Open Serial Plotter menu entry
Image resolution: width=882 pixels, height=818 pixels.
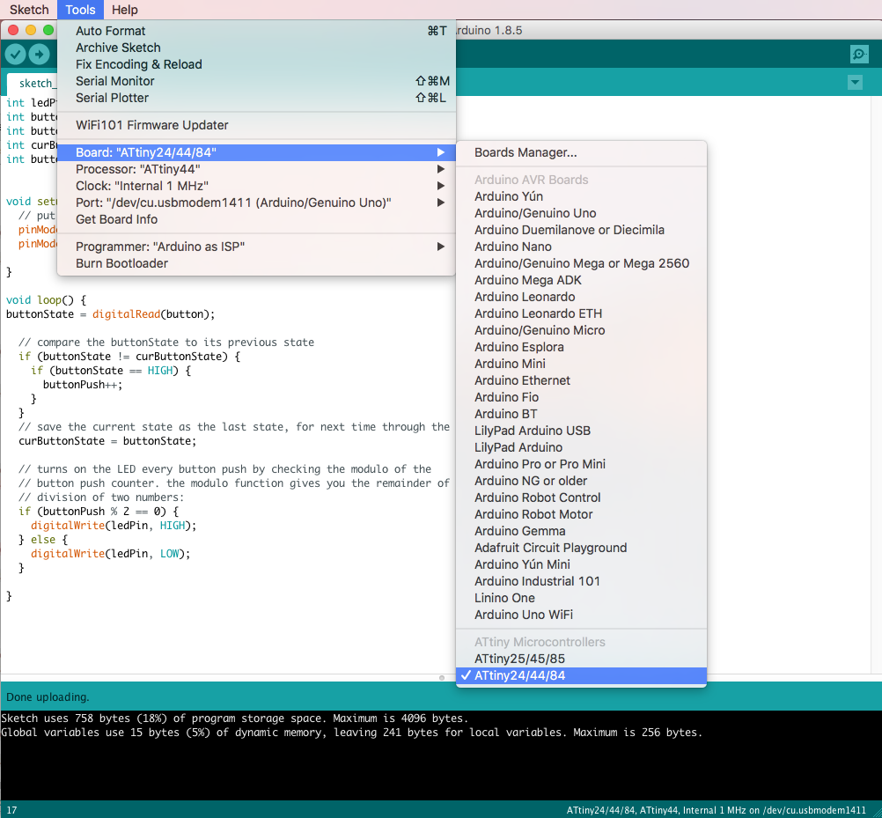[x=256, y=98]
